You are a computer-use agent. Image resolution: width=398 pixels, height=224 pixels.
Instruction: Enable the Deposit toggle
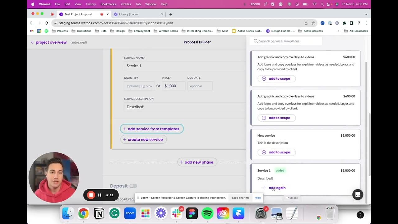point(133,186)
